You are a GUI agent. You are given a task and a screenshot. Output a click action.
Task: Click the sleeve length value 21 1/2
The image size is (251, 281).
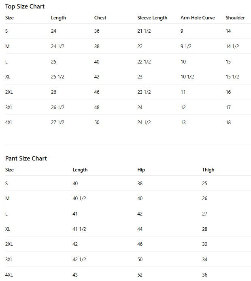click(144, 31)
